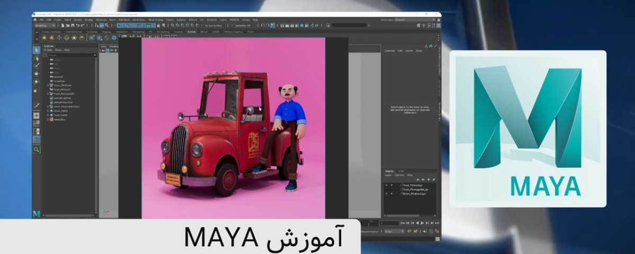Toggle visibility V of Driver_PM layer

(x=387, y=194)
